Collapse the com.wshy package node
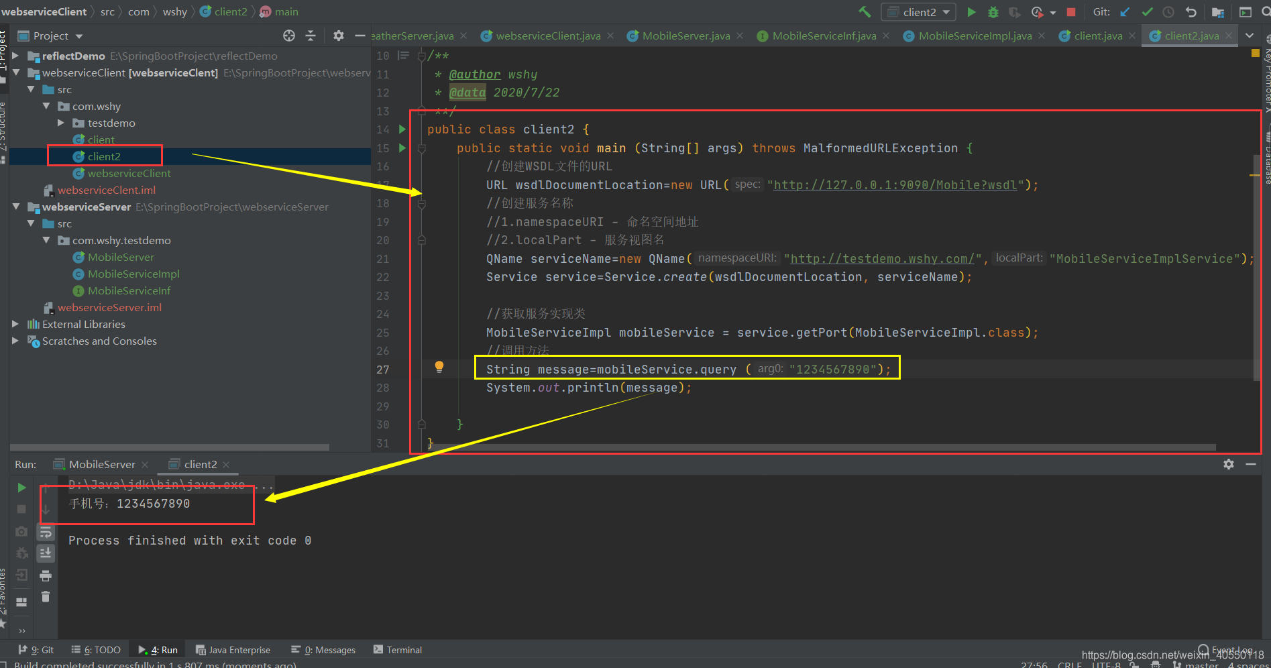This screenshot has width=1271, height=668. [x=46, y=106]
